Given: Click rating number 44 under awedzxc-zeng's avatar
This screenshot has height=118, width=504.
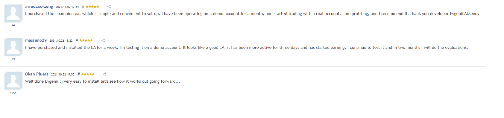Looking at the screenshot, I should pyautogui.click(x=13, y=25).
